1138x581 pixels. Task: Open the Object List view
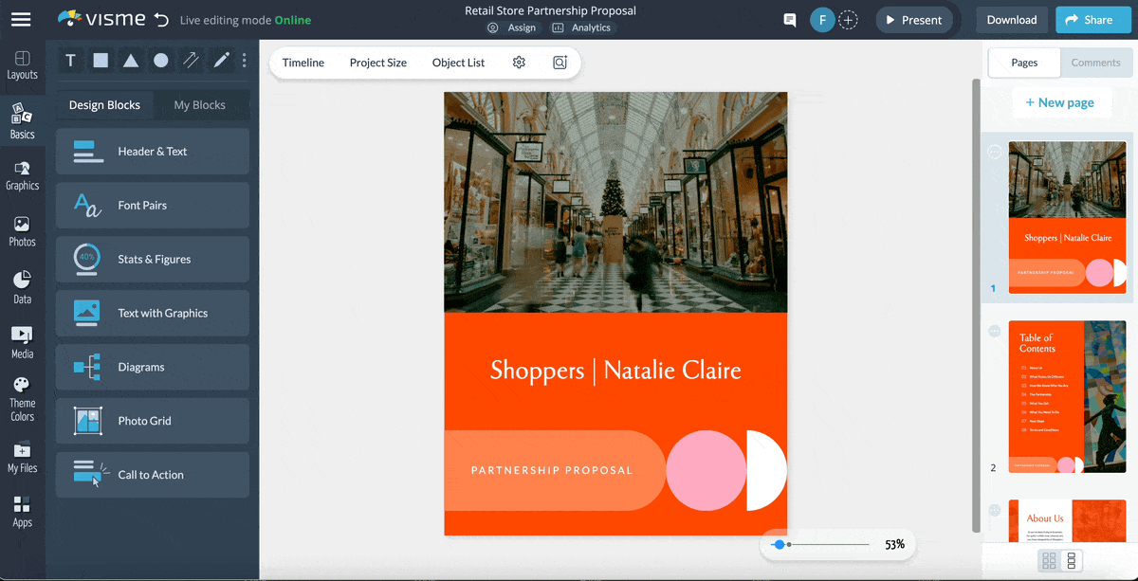[458, 63]
